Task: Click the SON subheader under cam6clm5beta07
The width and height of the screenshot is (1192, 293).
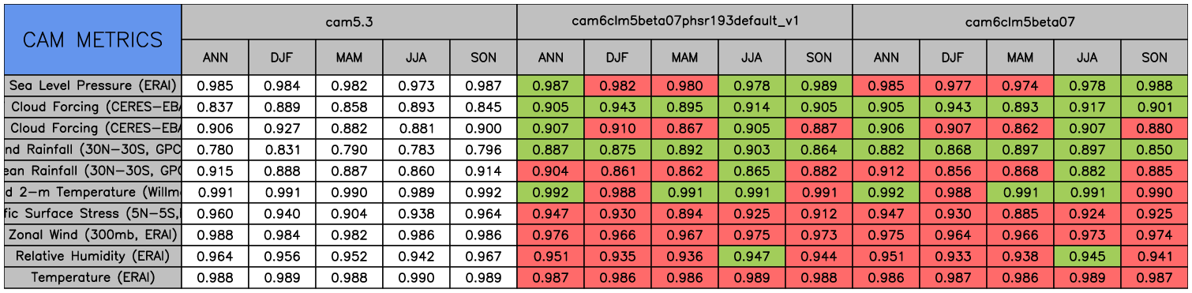Action: click(1154, 57)
